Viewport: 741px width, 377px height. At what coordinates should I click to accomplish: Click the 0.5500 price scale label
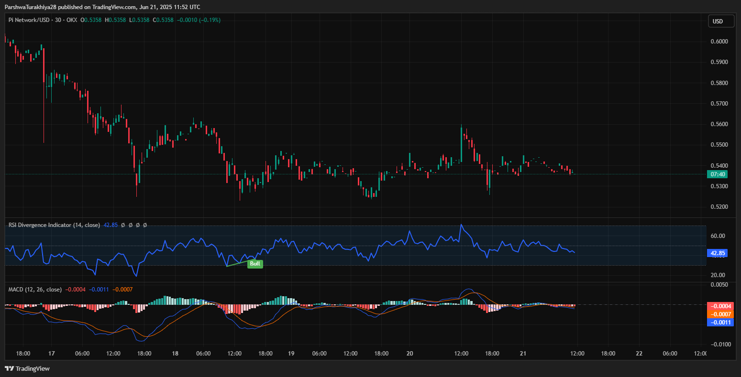719,145
